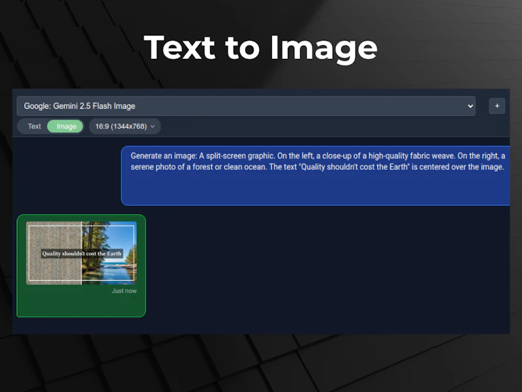Screen dimensions: 522x392
Task: Open the Gemini 2.5 Flash Image model dropdown
Action: coord(246,106)
